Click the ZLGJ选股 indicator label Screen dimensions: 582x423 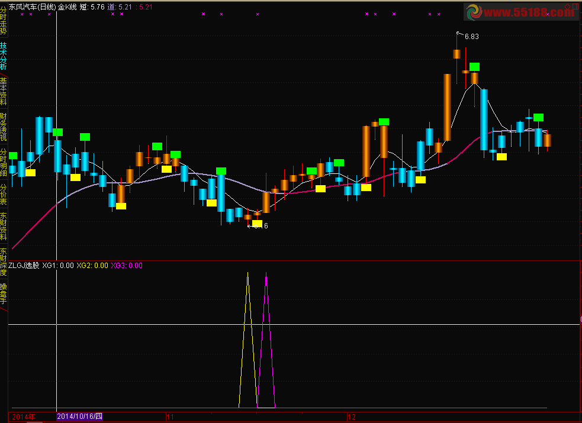pos(24,266)
